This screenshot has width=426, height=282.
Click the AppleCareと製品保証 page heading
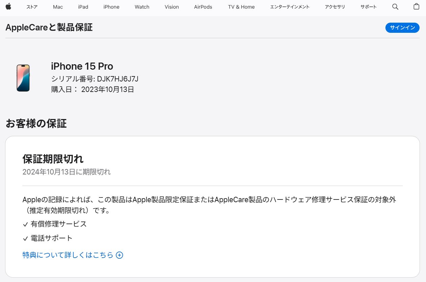[x=49, y=27]
